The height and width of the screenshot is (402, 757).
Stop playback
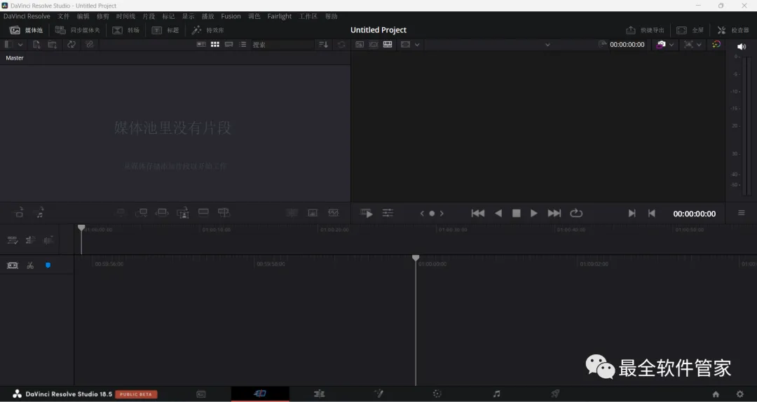click(516, 214)
